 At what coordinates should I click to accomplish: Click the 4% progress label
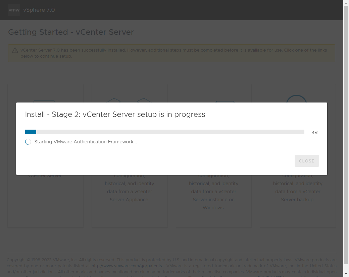(315, 133)
